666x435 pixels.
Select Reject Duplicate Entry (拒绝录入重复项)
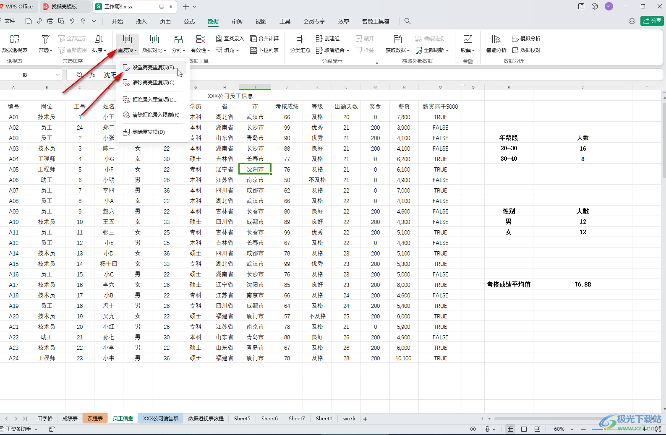point(153,100)
